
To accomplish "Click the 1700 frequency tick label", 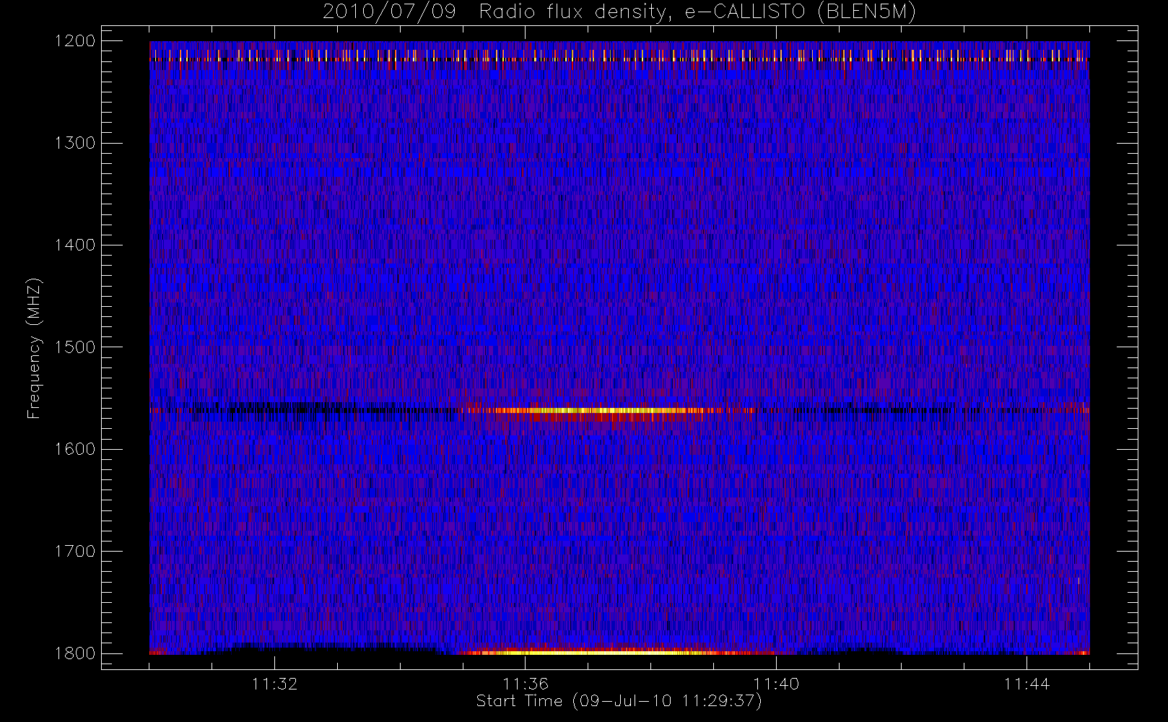I will (x=75, y=551).
